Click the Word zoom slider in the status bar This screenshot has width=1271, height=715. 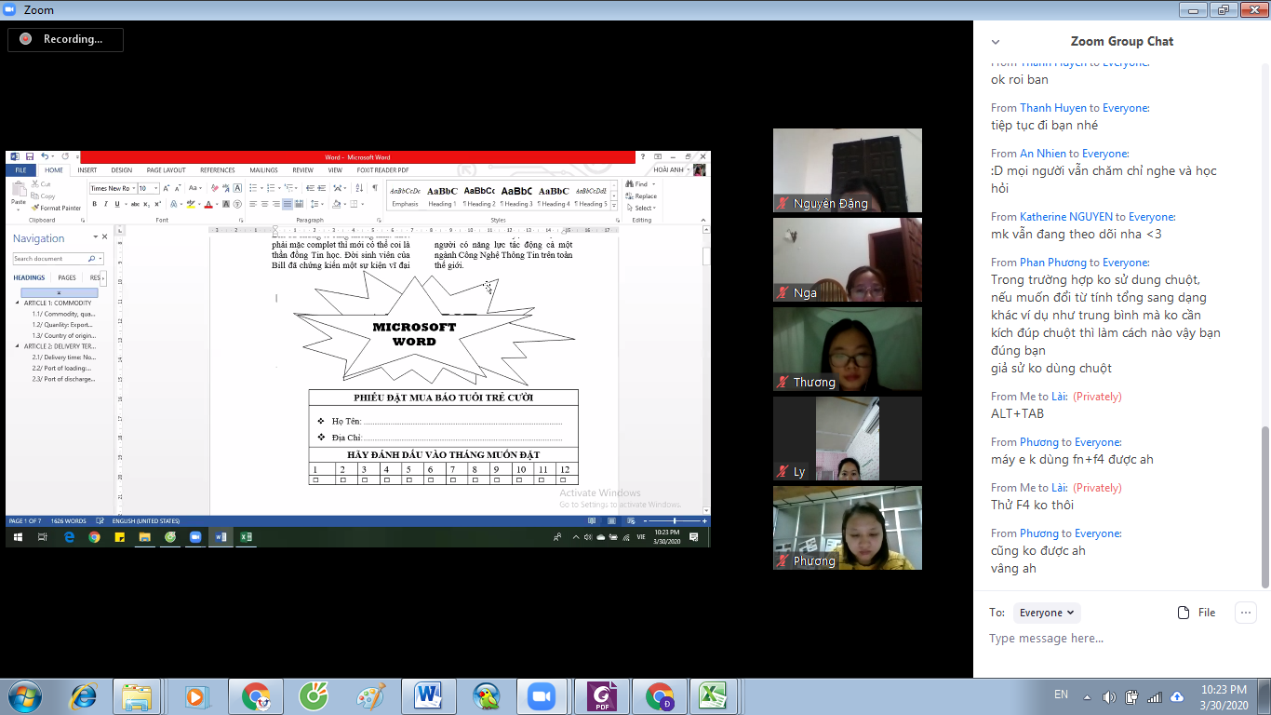[674, 521]
